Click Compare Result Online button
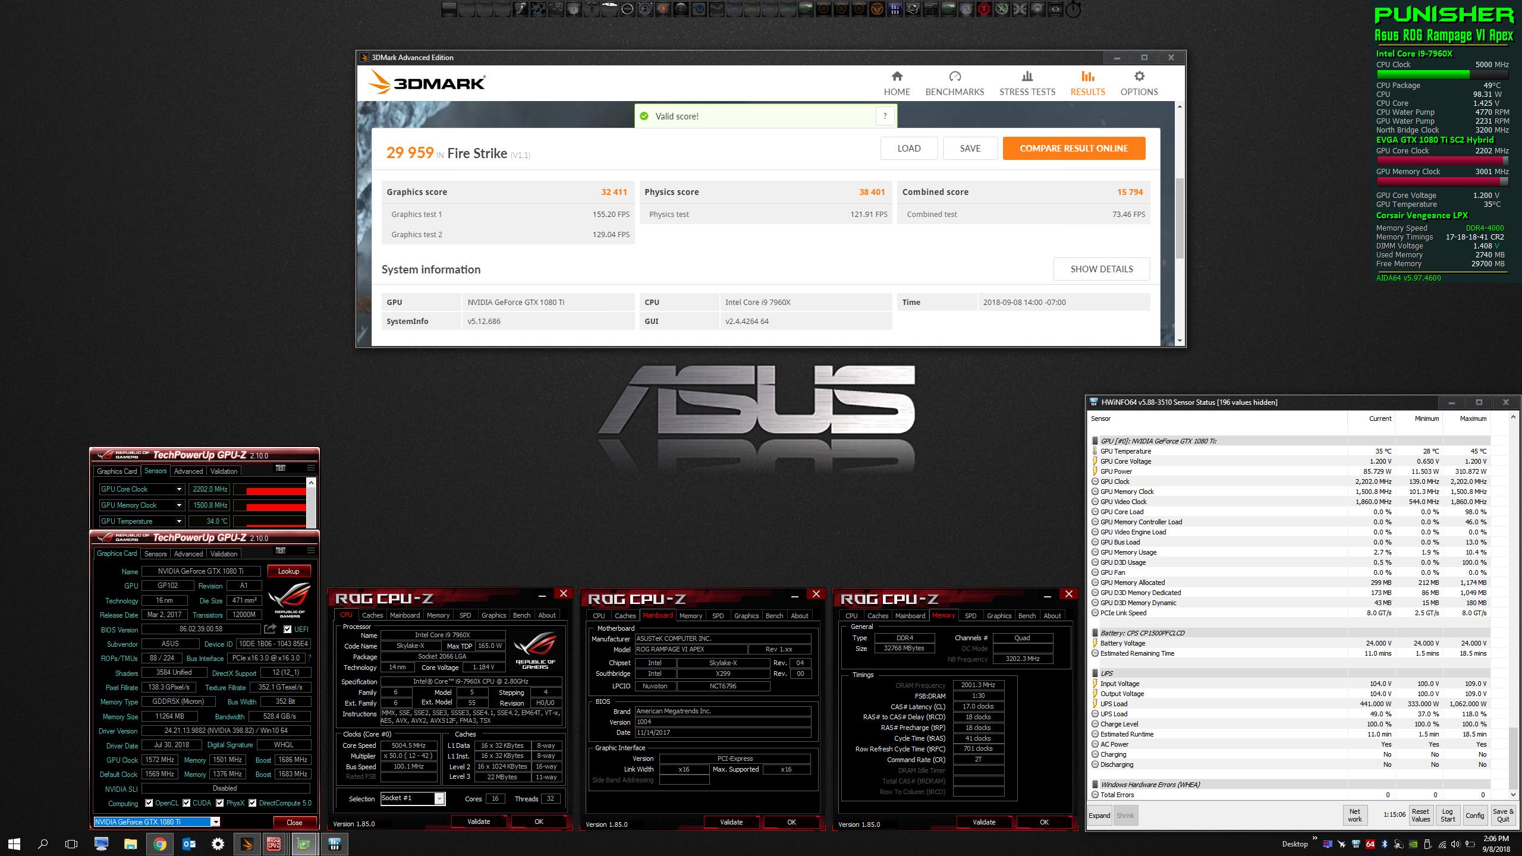The image size is (1522, 856). pyautogui.click(x=1074, y=149)
